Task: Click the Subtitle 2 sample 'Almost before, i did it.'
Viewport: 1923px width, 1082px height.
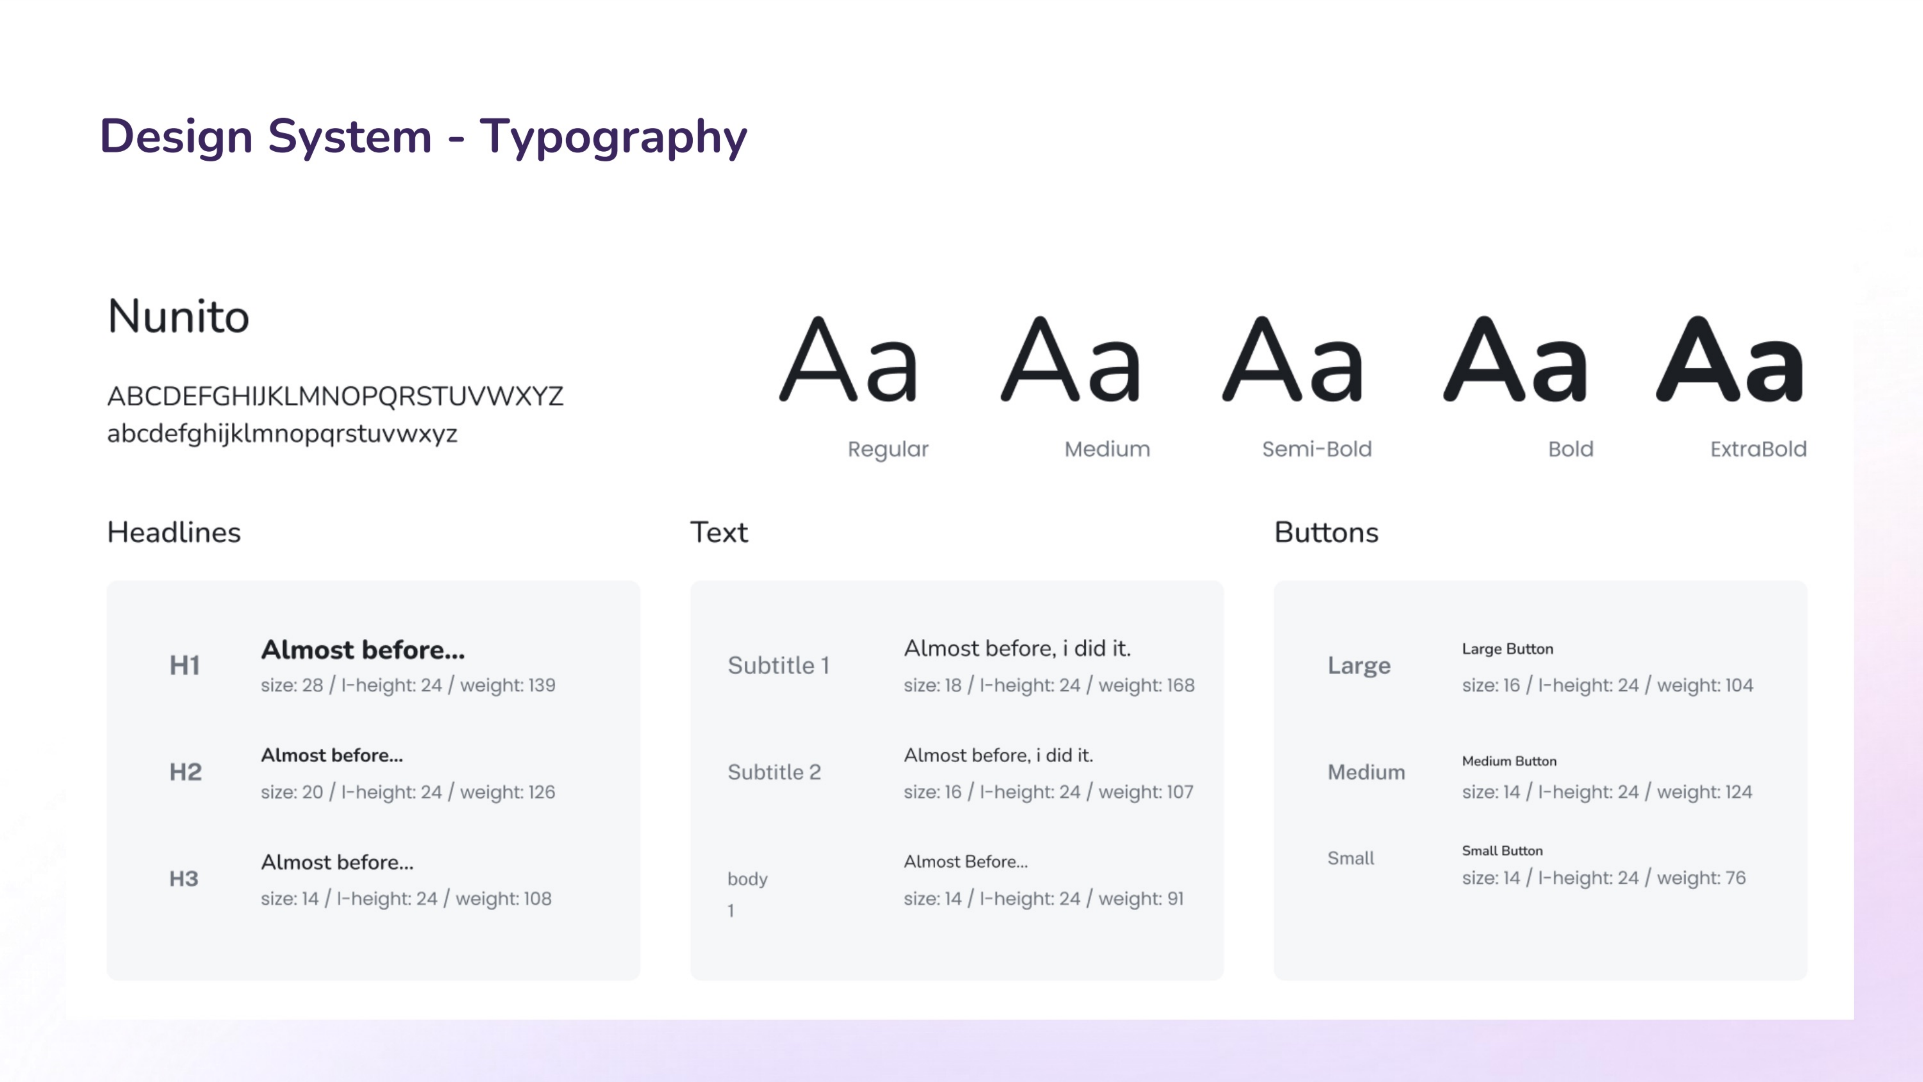Action: 998,755
